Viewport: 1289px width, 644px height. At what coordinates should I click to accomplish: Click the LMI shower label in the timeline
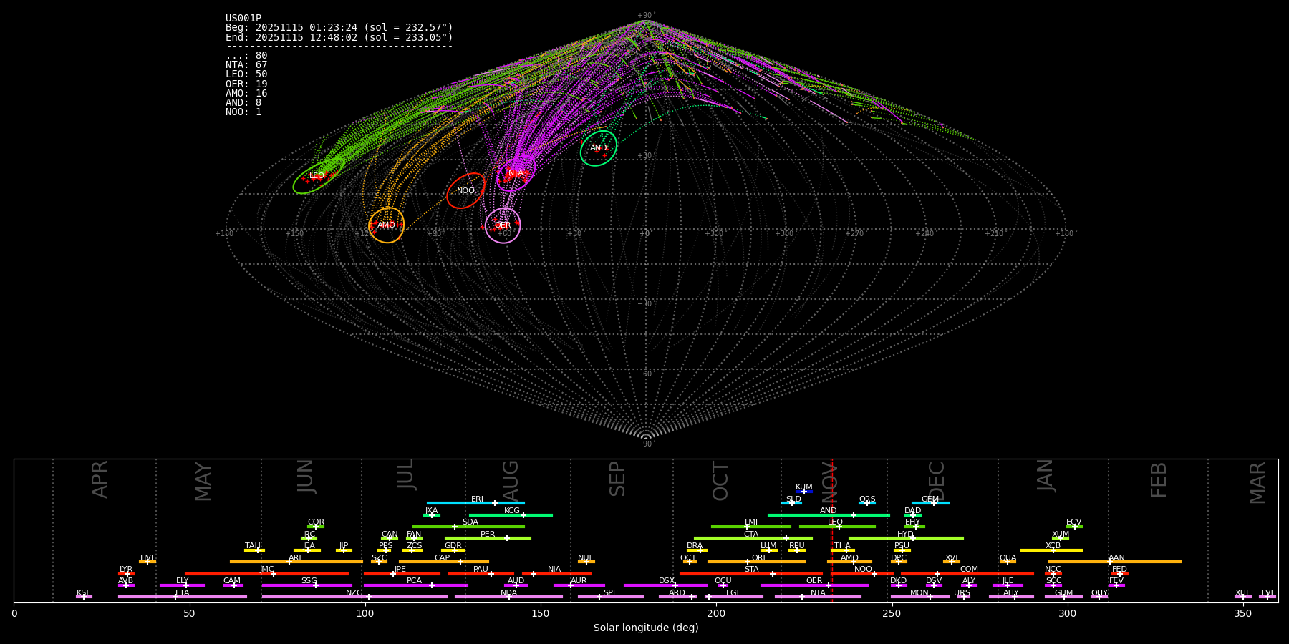pyautogui.click(x=750, y=522)
